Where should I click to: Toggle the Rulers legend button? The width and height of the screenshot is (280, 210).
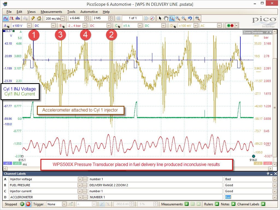[217, 204]
